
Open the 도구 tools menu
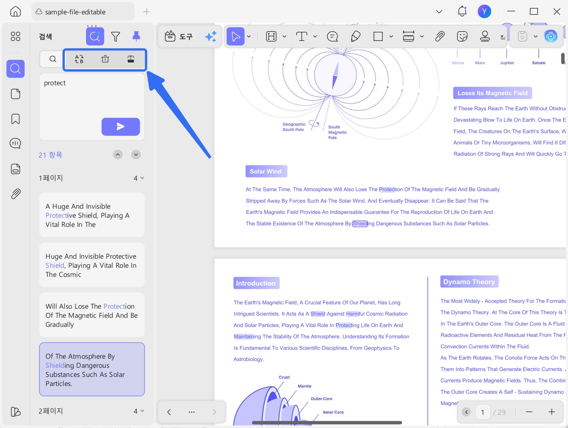coord(179,36)
